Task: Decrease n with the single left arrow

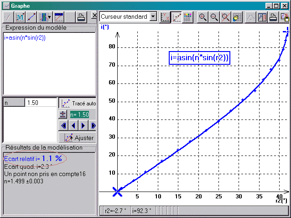Action: (73, 125)
